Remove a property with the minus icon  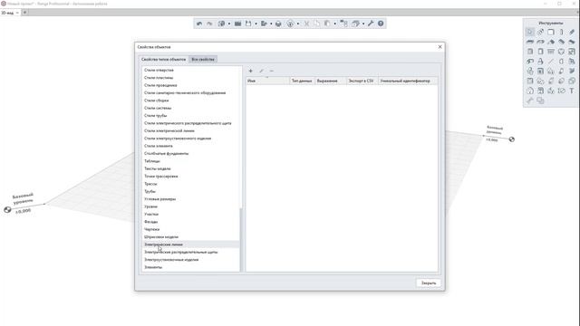272,71
